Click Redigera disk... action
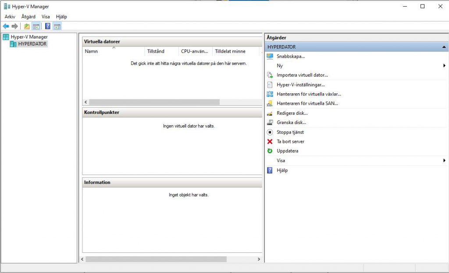Image resolution: width=449 pixels, height=273 pixels. click(292, 113)
